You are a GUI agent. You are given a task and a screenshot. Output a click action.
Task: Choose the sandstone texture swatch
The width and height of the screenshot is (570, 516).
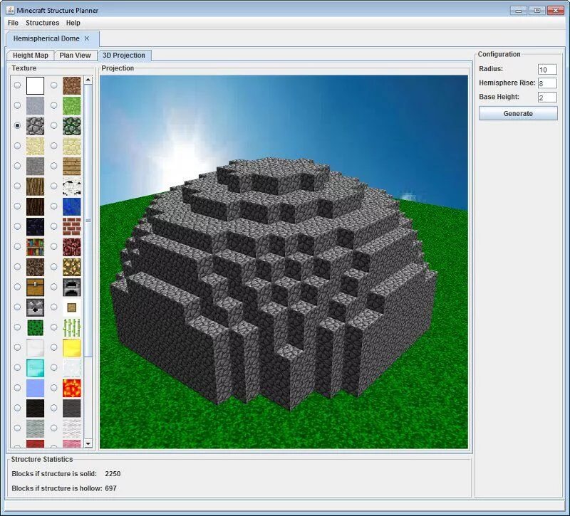pos(72,146)
